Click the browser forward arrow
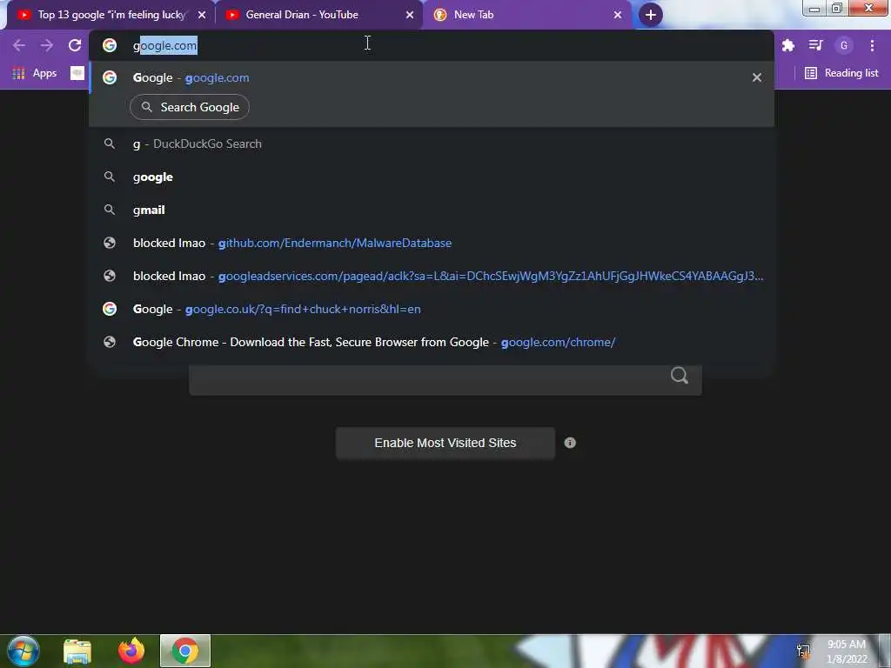Screen dimensions: 891x668 pyautogui.click(x=47, y=45)
